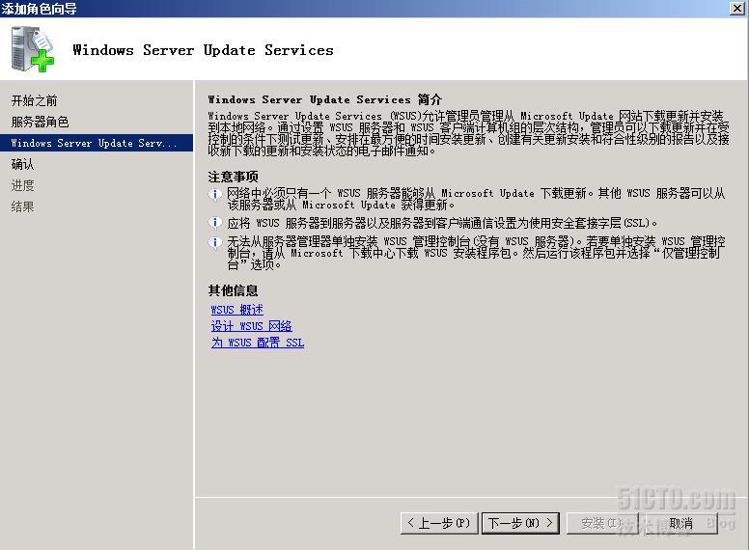The width and height of the screenshot is (749, 550).
Task: Click the Windows Server Update Services page title
Action: point(203,50)
